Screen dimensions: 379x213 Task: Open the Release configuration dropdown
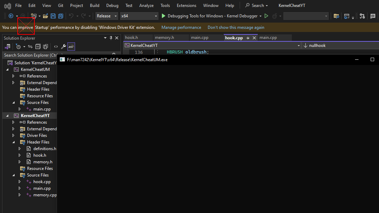107,16
